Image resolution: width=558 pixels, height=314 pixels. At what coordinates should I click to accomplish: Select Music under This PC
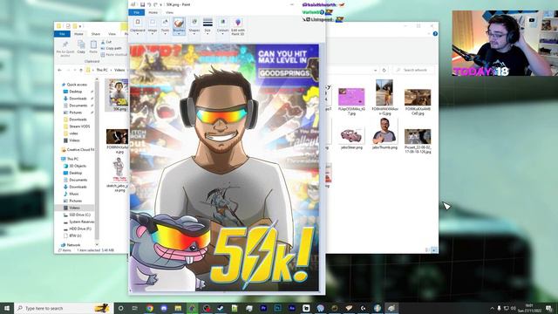pos(71,194)
